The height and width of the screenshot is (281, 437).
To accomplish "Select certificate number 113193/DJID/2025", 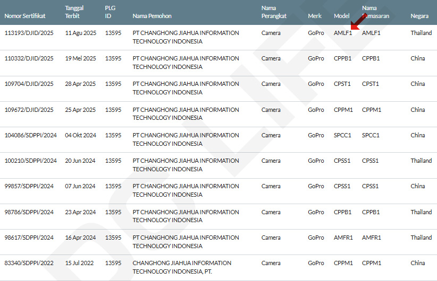I will 29,33.
